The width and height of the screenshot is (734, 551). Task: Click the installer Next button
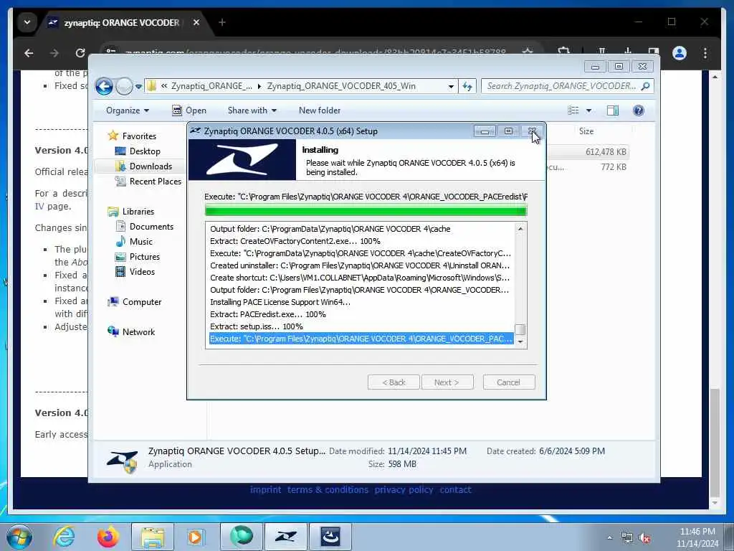(447, 382)
